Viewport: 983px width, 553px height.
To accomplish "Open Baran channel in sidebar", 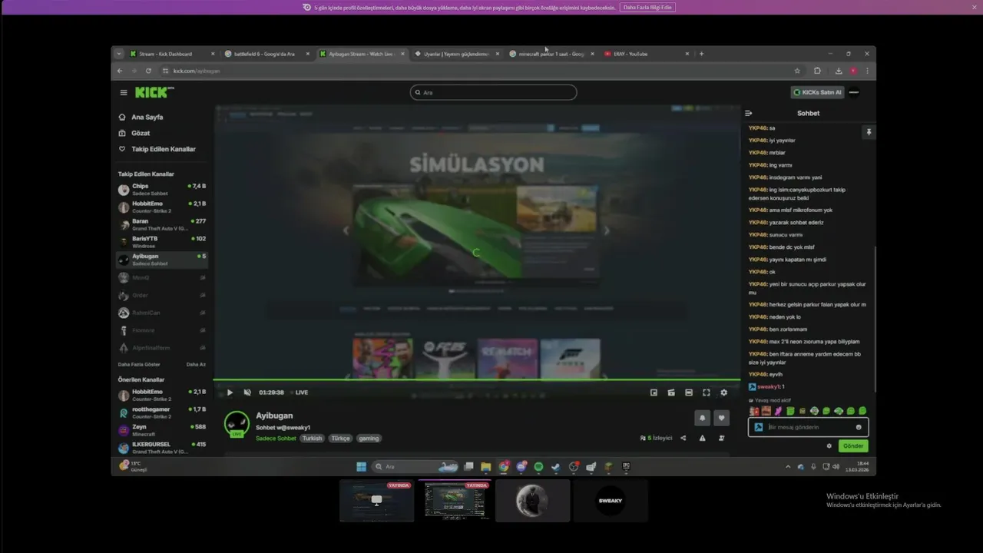I will click(x=161, y=224).
